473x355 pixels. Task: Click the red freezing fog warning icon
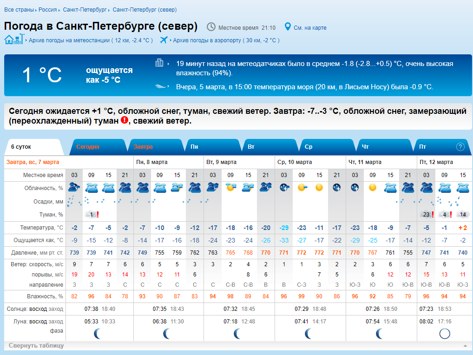[124, 120]
